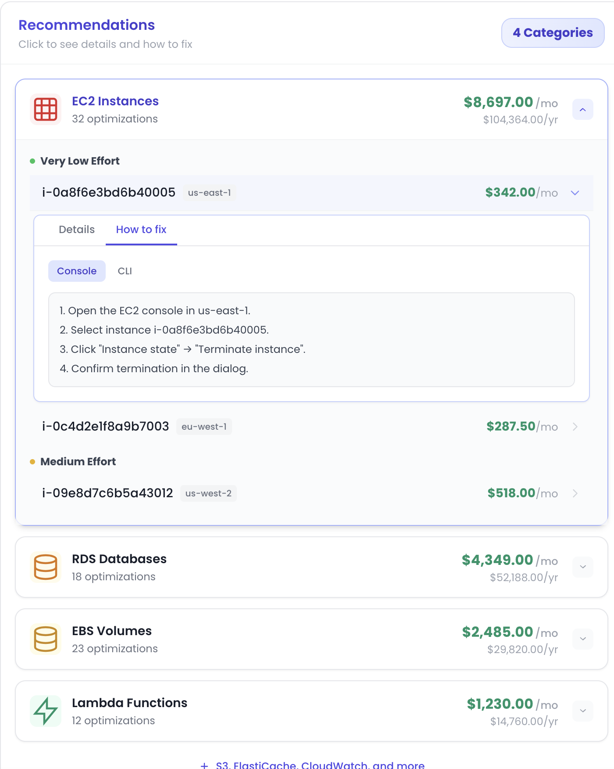Expand the Lambda Functions chevron
Viewport: 614px width, 769px height.
(x=582, y=711)
